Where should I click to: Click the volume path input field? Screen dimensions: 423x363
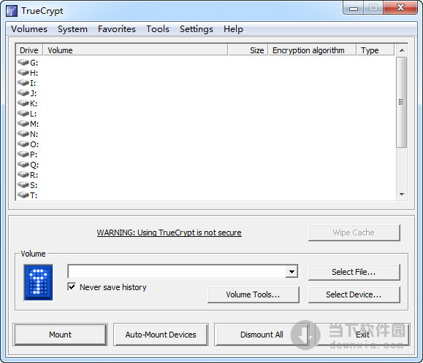click(x=177, y=271)
